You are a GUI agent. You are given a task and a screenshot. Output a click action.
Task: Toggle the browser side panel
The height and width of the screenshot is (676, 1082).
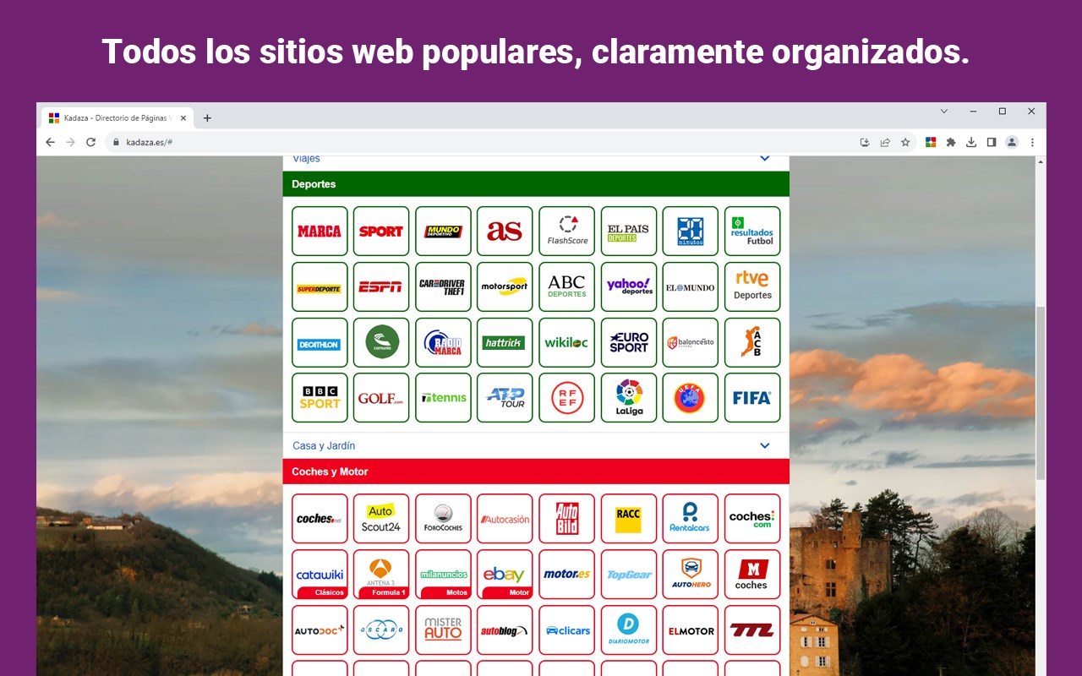pos(992,143)
